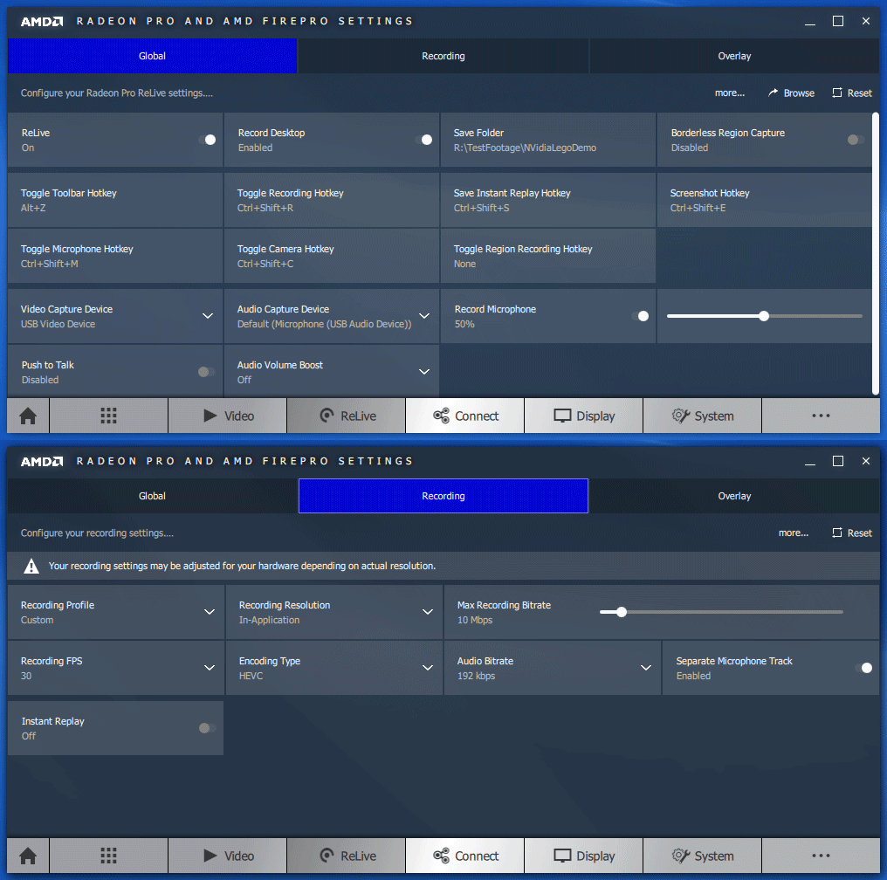Image resolution: width=887 pixels, height=880 pixels.
Task: Expand Recording Resolution dropdown
Action: (428, 612)
